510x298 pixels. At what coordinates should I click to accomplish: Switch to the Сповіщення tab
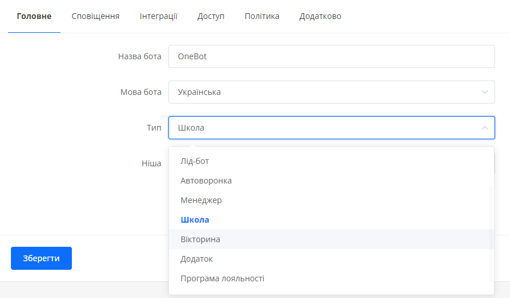click(95, 16)
